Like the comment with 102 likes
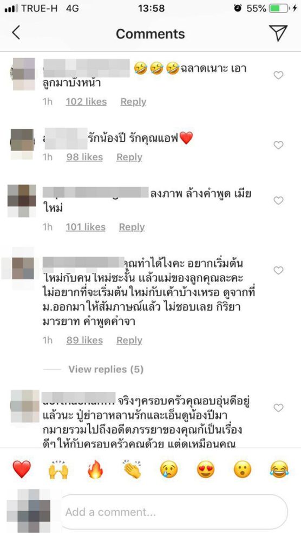 (278, 75)
